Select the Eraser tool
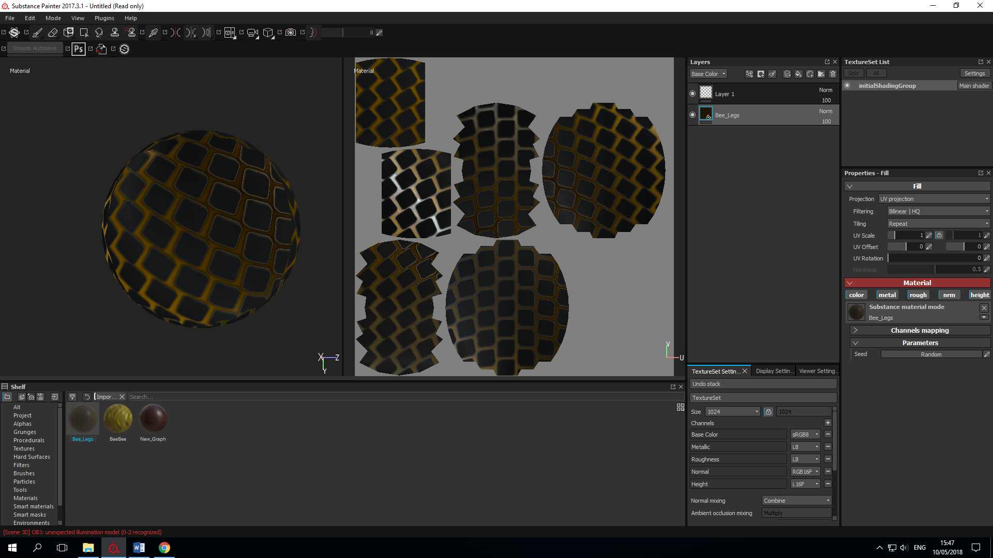This screenshot has height=558, width=993. [x=53, y=33]
